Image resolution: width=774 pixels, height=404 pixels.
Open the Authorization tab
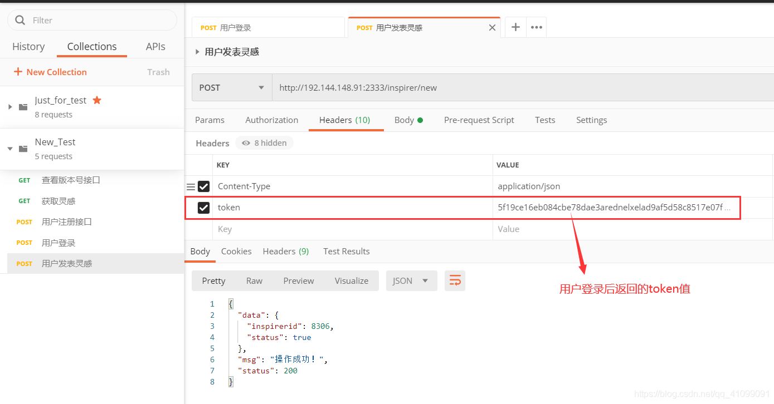point(271,120)
